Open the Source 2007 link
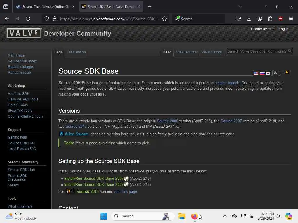This screenshot has height=223, width=298. point(231,121)
